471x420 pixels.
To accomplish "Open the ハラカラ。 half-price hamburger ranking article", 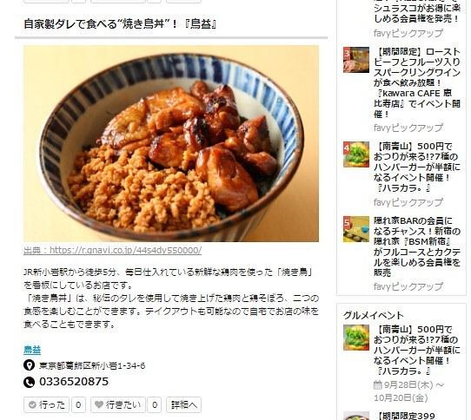I will click(417, 167).
